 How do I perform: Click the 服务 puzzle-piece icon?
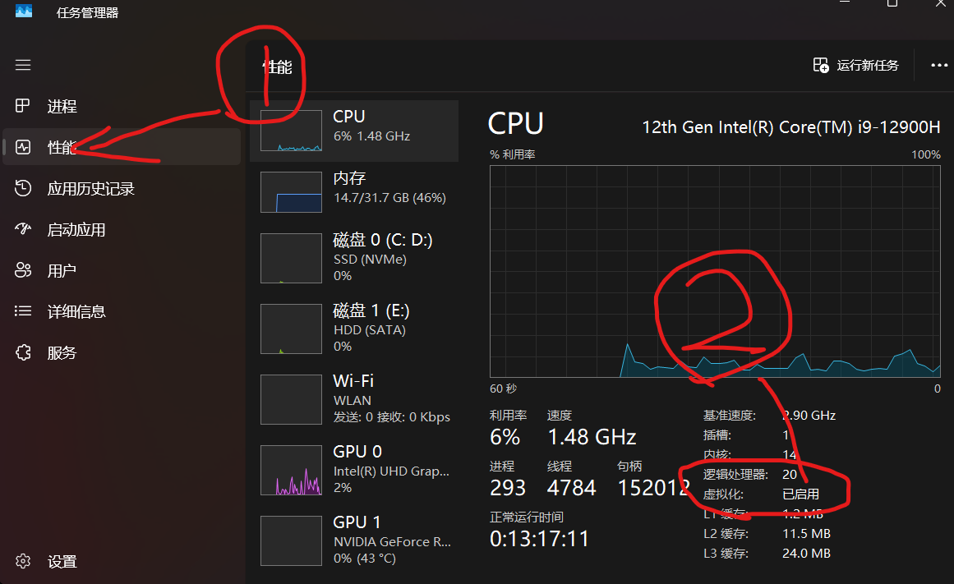pyautogui.click(x=23, y=352)
